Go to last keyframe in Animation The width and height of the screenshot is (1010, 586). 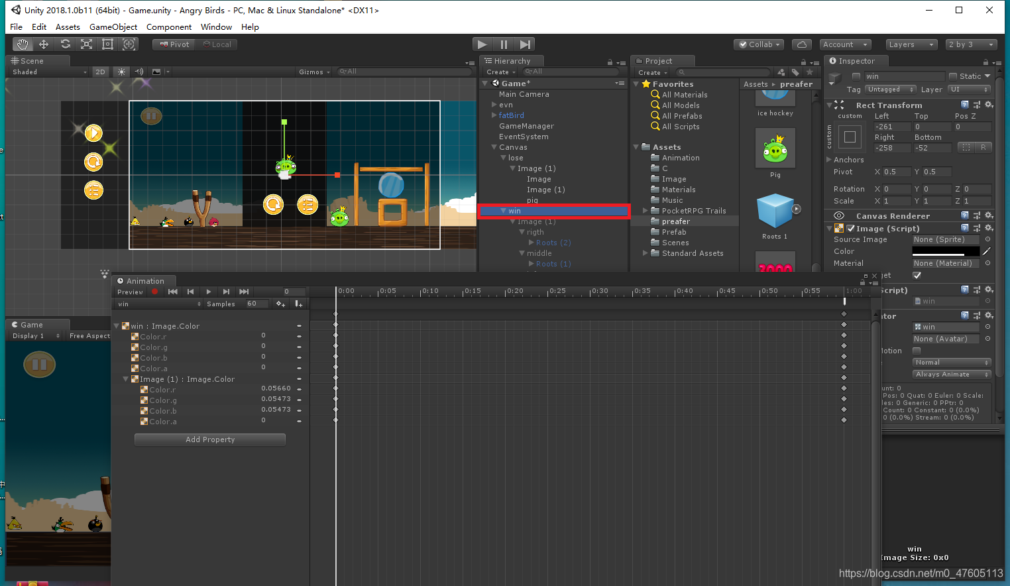tap(245, 292)
